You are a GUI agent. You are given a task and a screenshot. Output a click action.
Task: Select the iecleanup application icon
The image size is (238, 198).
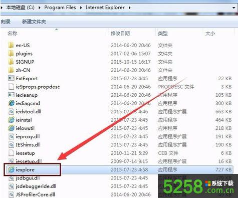pyautogui.click(x=11, y=95)
